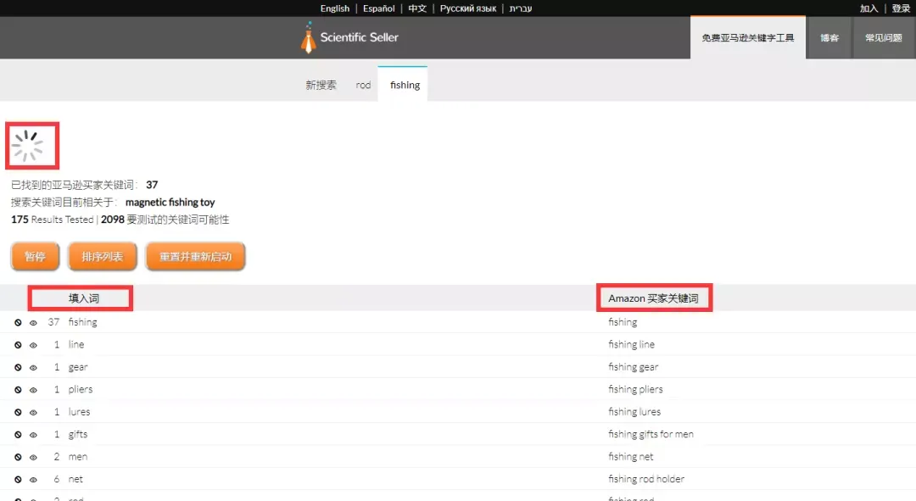Click the 'fishing gear' buyer keyword
This screenshot has height=501, width=916.
pos(633,367)
